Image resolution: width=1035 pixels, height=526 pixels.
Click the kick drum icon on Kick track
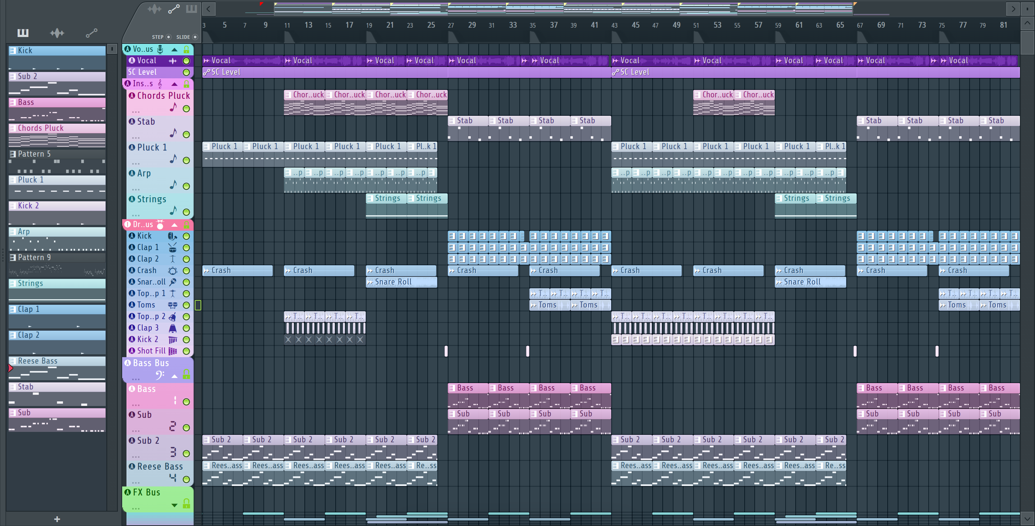click(x=172, y=236)
